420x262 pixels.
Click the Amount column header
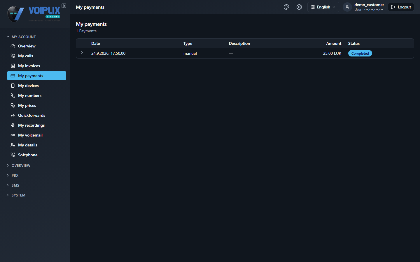[334, 43]
